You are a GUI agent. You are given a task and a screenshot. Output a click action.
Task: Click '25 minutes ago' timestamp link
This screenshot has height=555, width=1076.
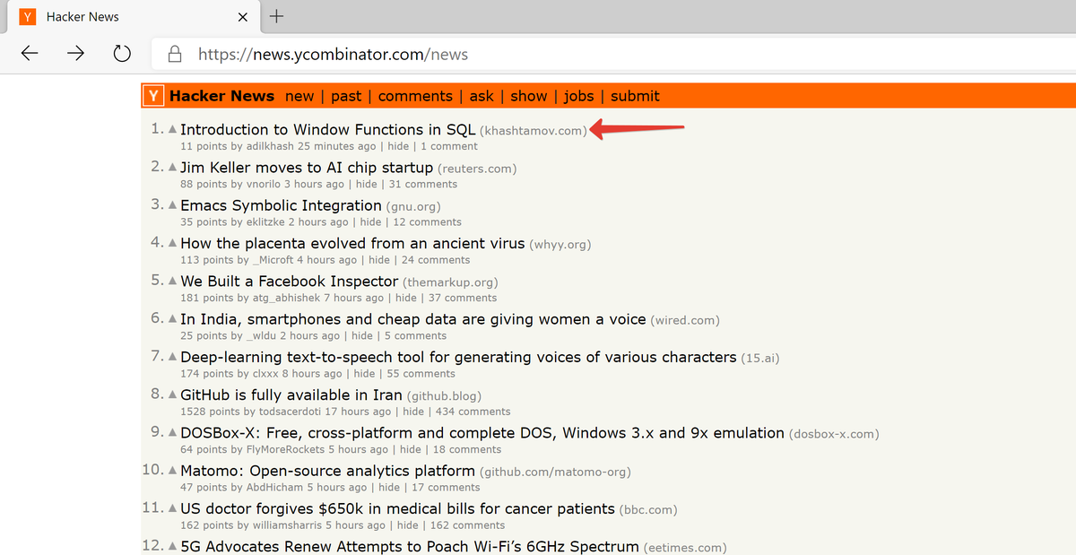click(337, 146)
